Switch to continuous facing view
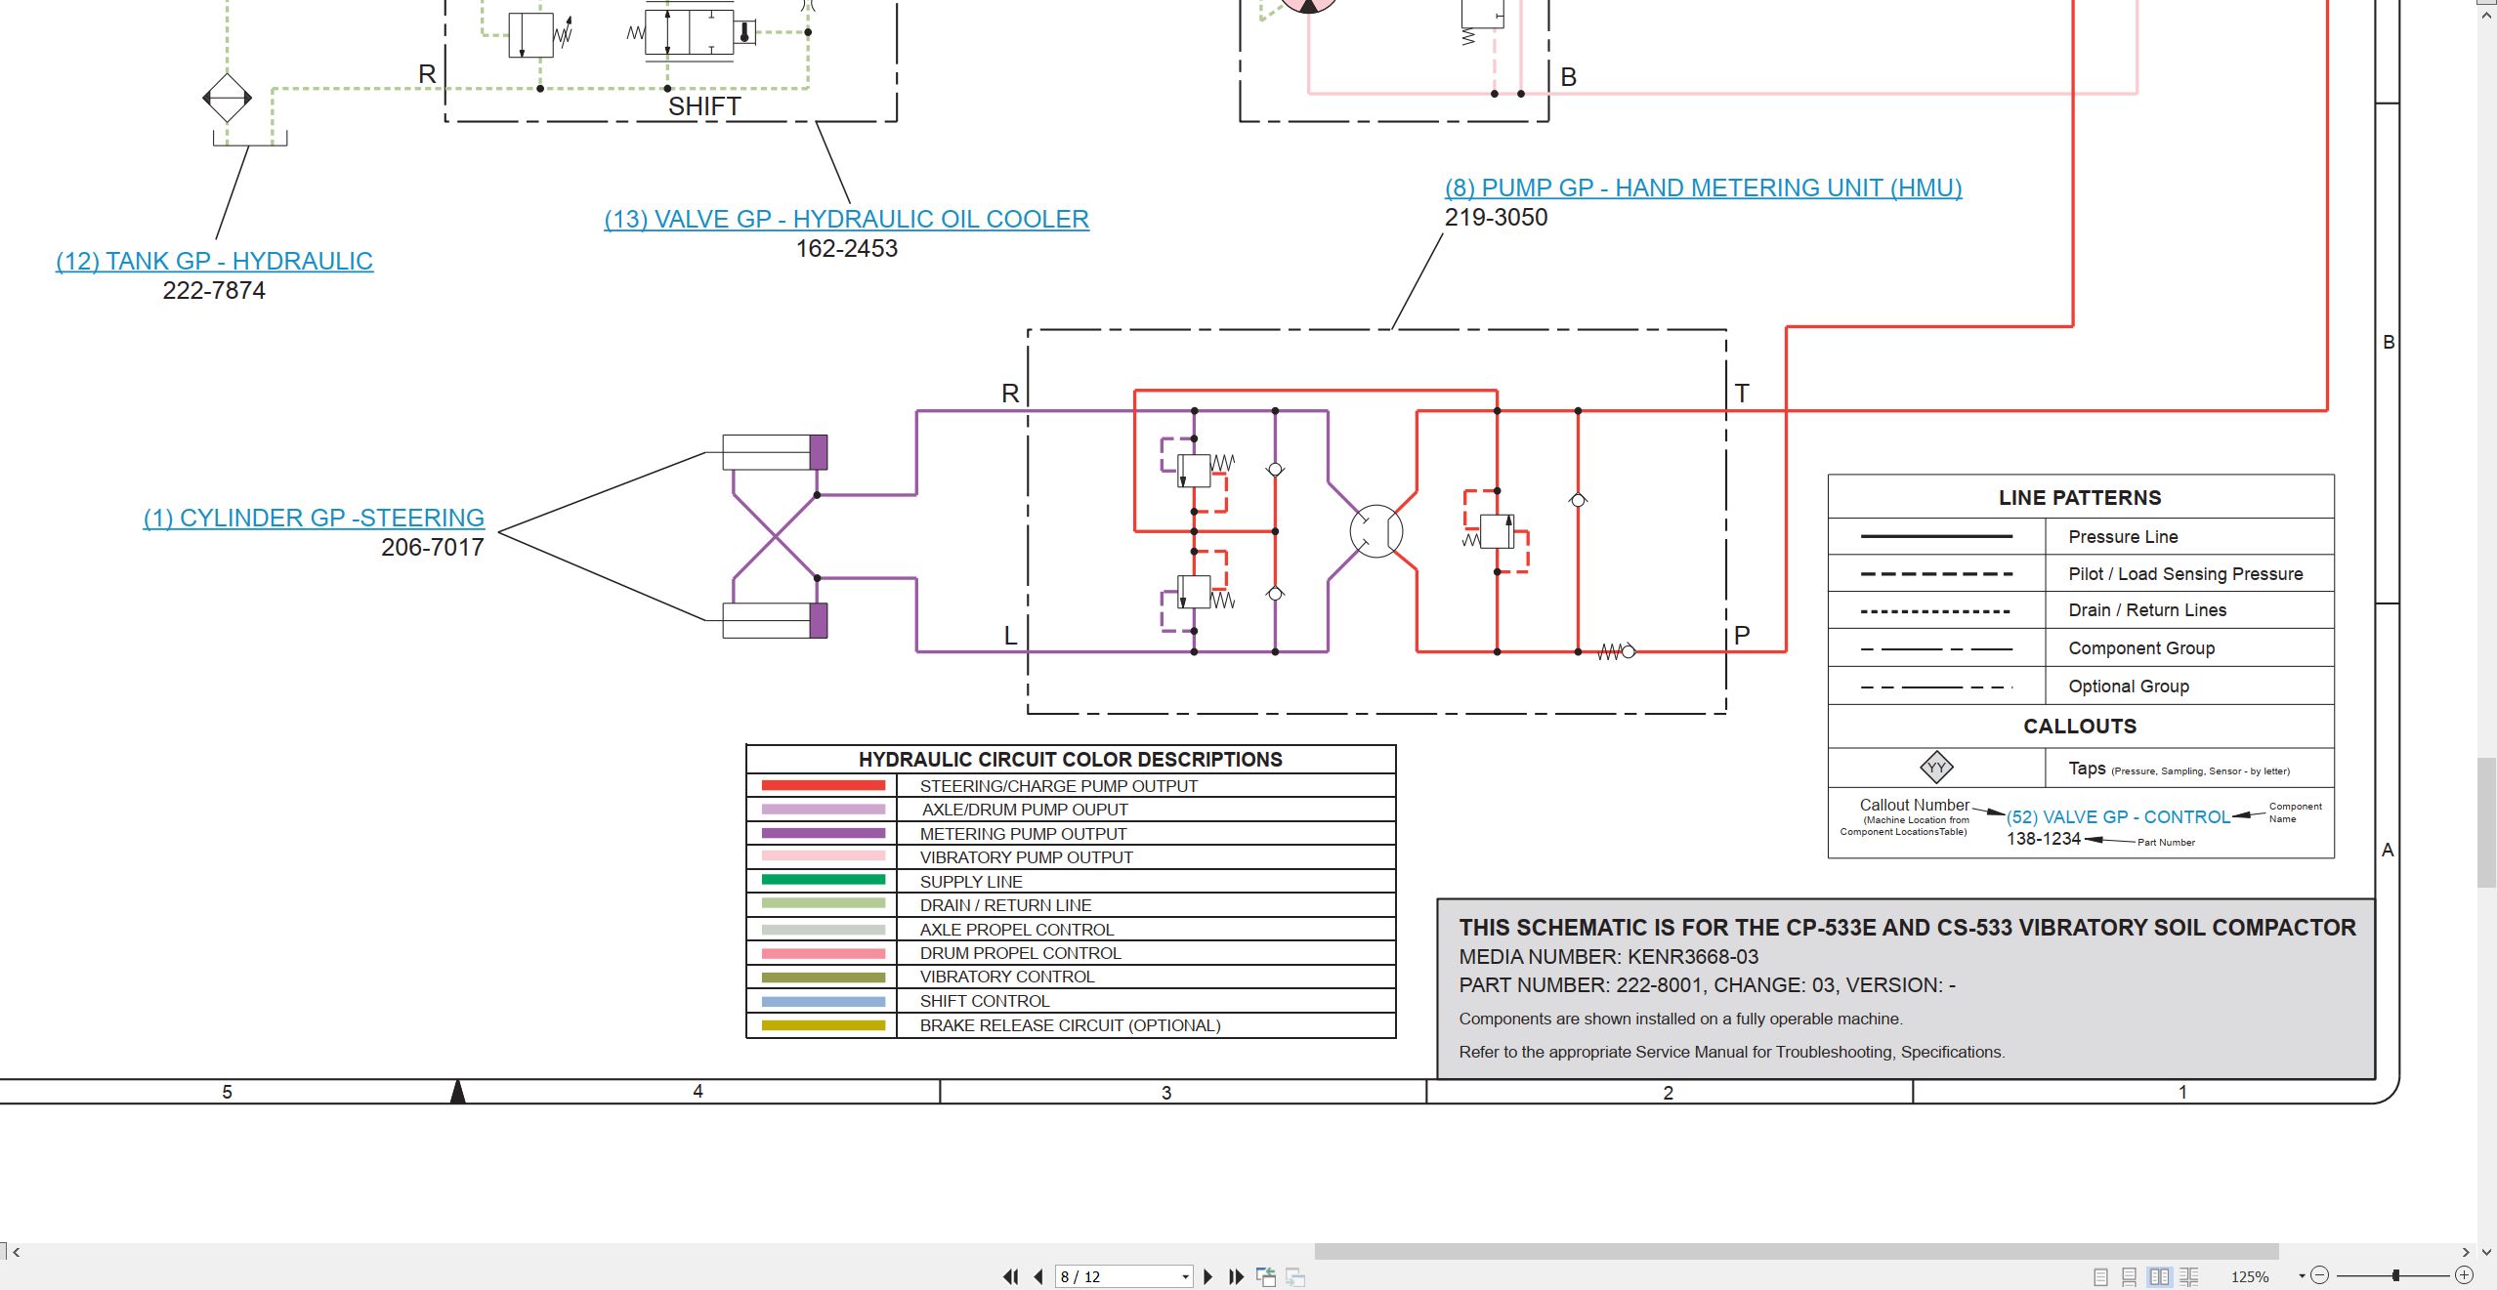 tap(2188, 1276)
